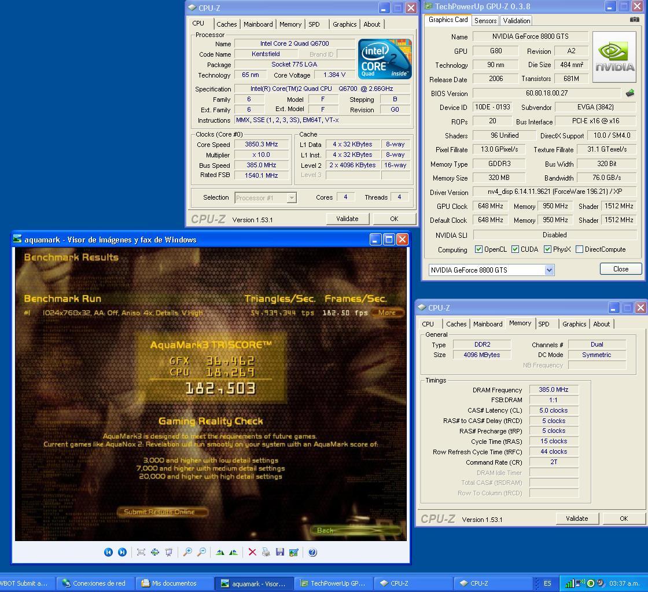
Task: Show image at actual size
Action: point(155,552)
